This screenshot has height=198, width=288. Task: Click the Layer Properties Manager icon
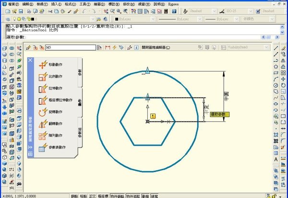(x=8, y=19)
